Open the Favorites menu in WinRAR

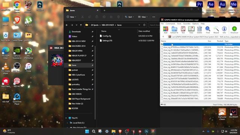point(187,24)
